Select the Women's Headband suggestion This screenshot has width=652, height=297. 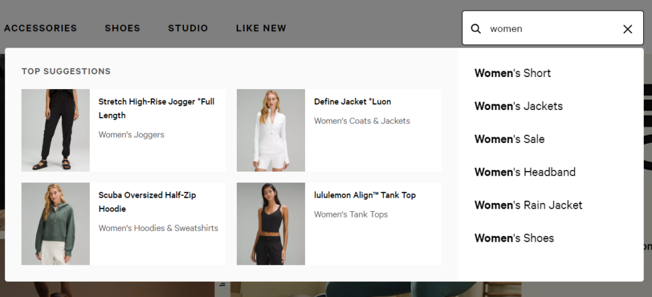point(525,172)
